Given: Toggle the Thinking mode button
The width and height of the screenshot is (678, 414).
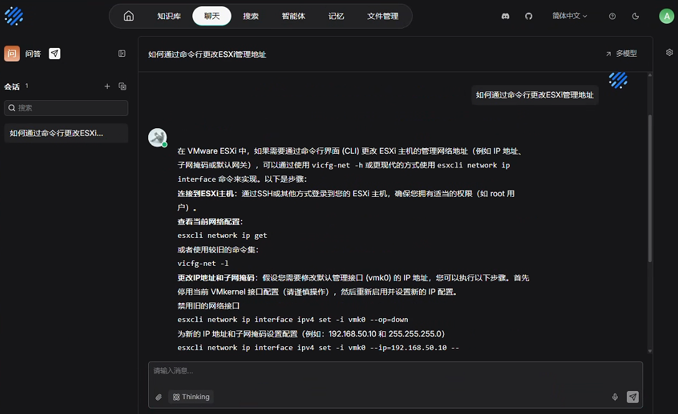Looking at the screenshot, I should coord(191,397).
